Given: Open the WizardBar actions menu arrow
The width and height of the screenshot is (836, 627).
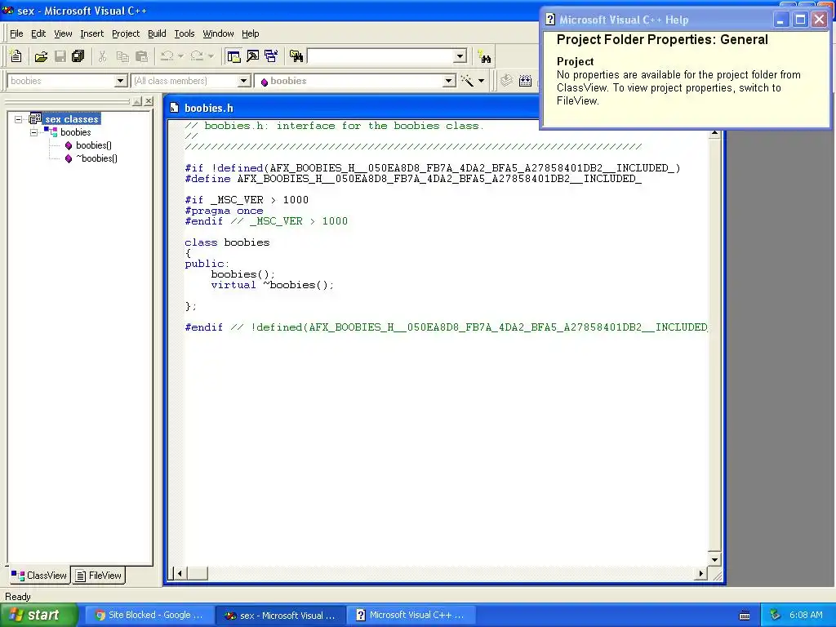Looking at the screenshot, I should pyautogui.click(x=481, y=81).
